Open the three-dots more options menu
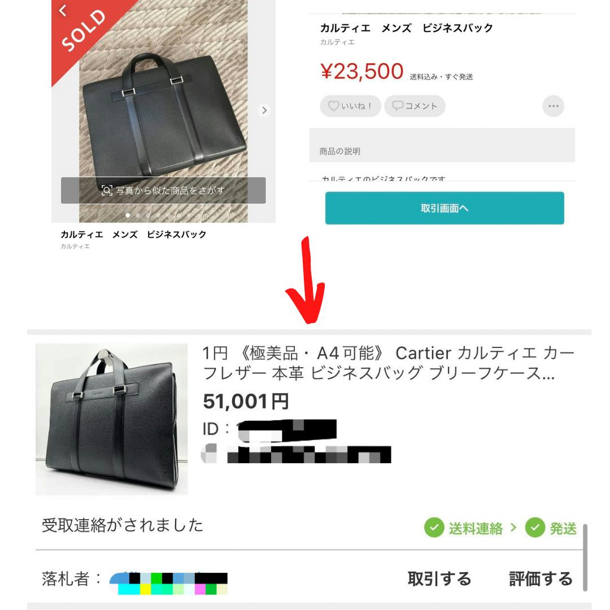Image resolution: width=610 pixels, height=610 pixels. 553,106
